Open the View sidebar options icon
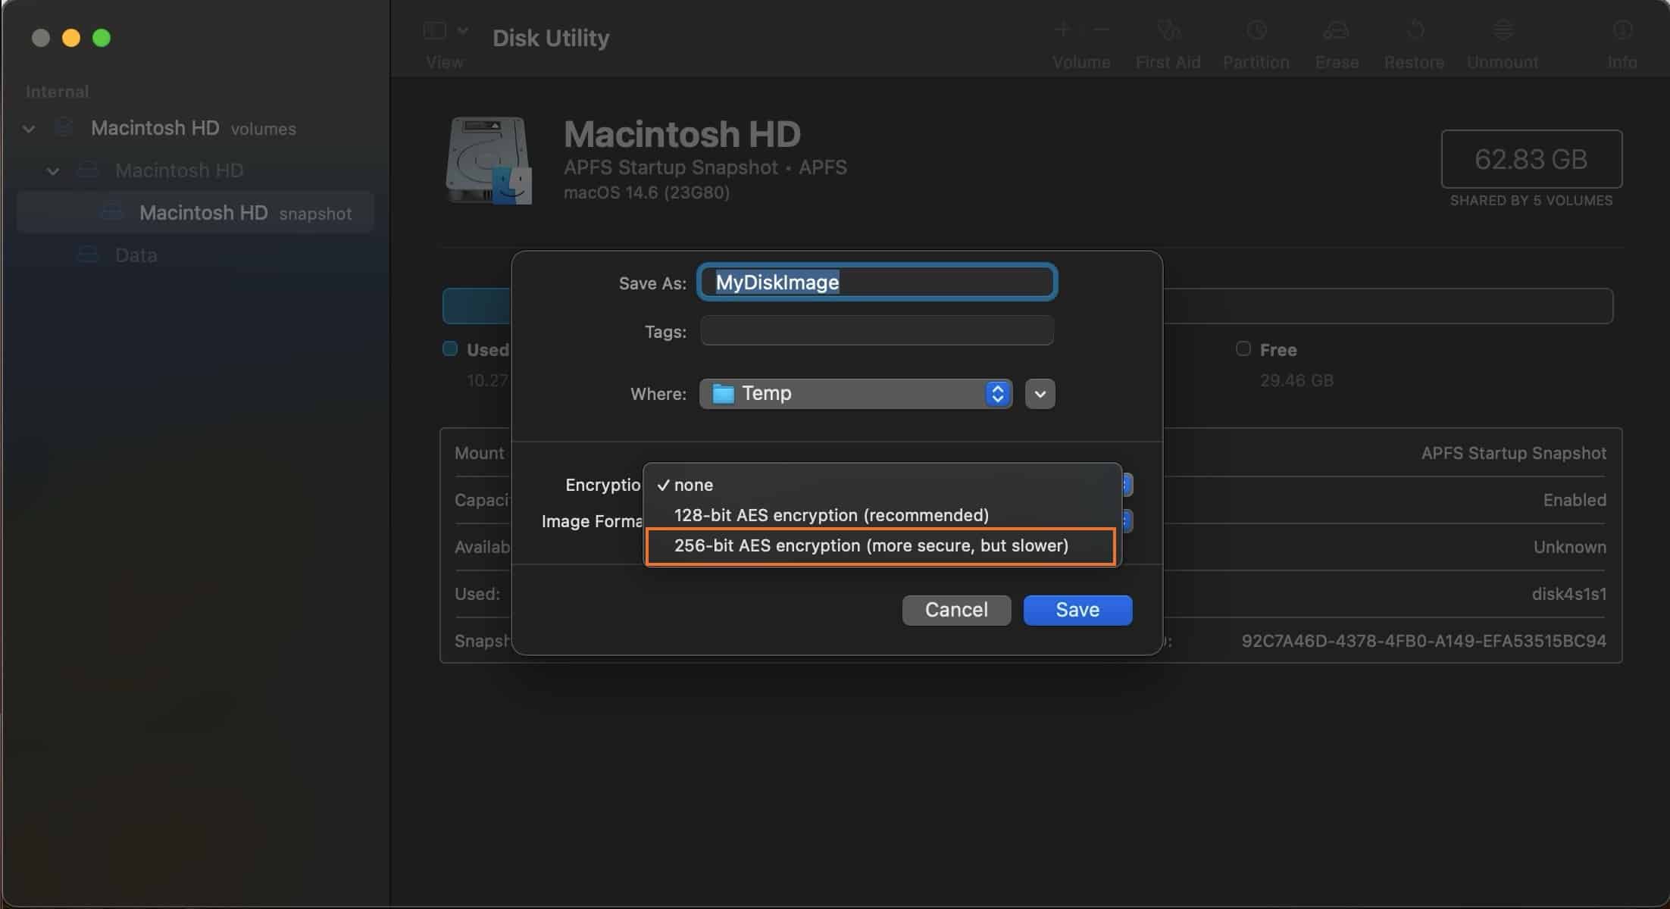 click(x=435, y=30)
